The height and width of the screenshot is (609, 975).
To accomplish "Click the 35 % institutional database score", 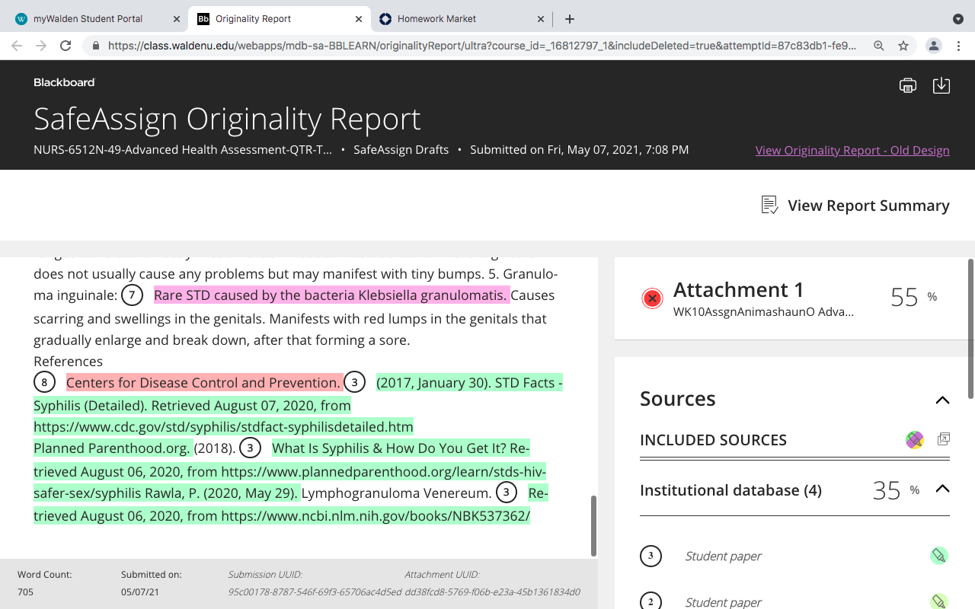I will 896,490.
